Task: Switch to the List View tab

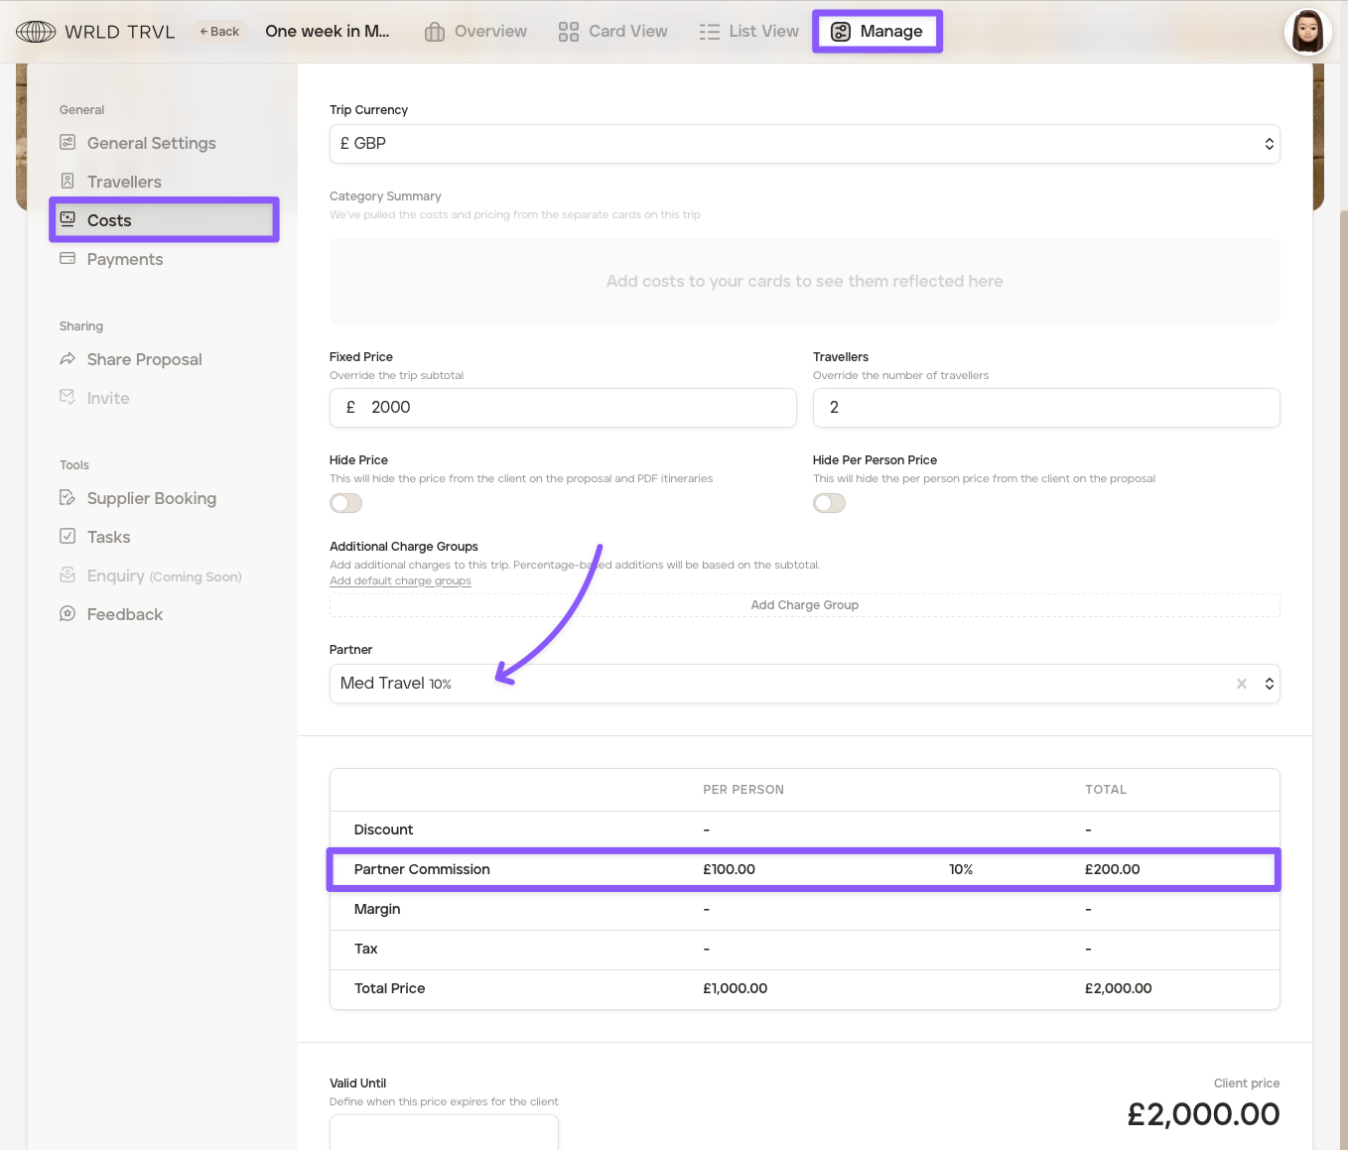Action: point(748,32)
